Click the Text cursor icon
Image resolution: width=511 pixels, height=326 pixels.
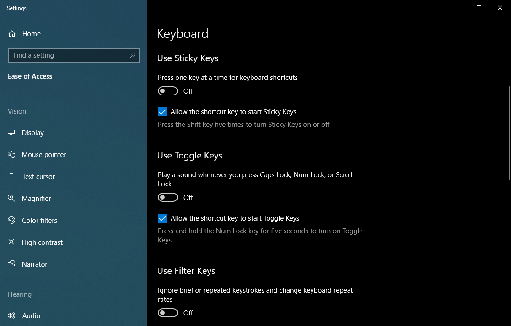coord(12,176)
